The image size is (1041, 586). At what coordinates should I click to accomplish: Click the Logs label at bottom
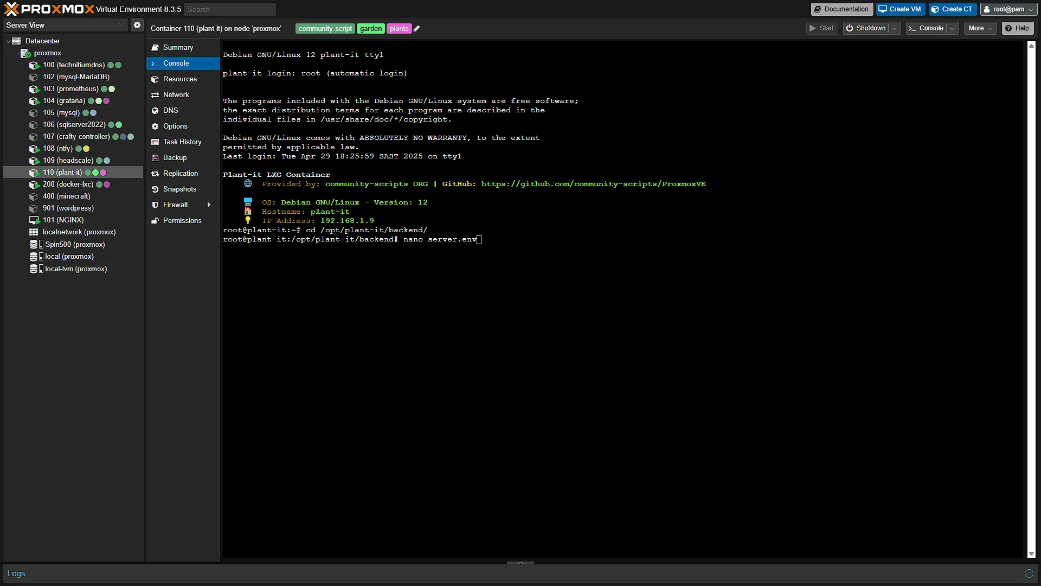[x=16, y=574]
